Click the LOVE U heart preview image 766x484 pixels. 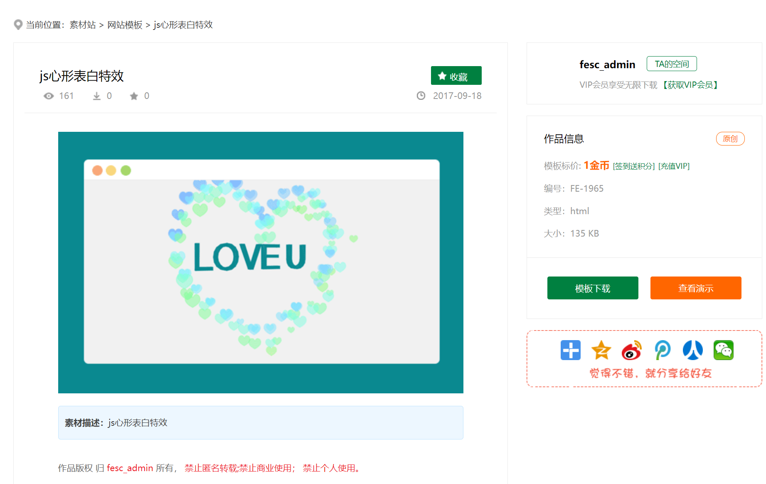(261, 262)
